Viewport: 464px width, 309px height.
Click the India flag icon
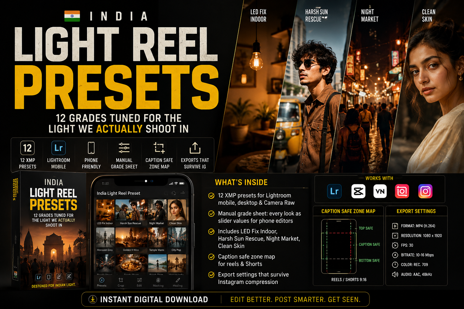click(72, 16)
